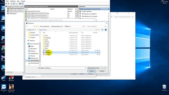Click the firewall console back arrow
The height and width of the screenshot is (95, 169).
(x=6, y=3)
